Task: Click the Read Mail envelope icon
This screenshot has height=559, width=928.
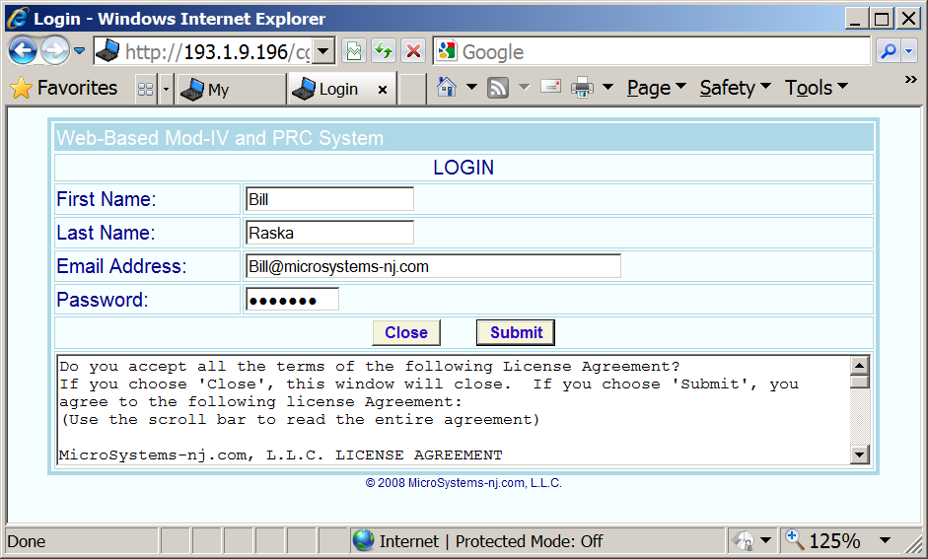Action: pos(550,88)
